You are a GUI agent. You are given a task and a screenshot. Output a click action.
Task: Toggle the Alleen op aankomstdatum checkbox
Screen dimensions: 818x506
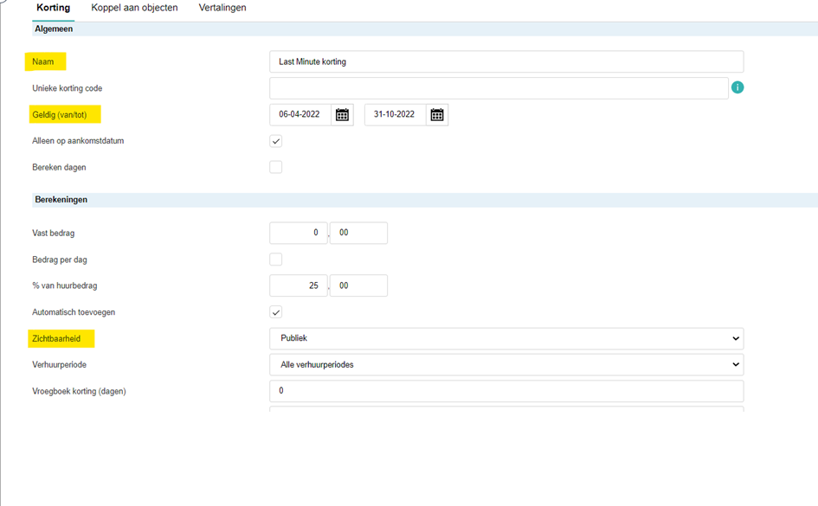tap(276, 141)
